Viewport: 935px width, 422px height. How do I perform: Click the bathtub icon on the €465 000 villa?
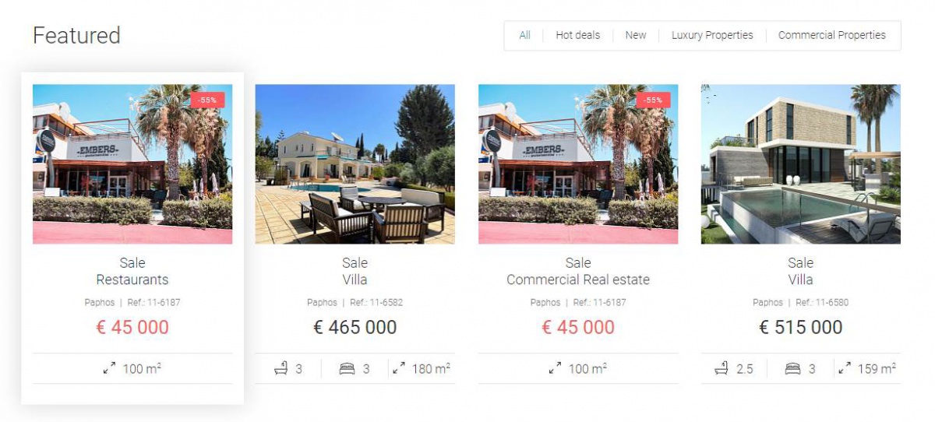point(281,368)
